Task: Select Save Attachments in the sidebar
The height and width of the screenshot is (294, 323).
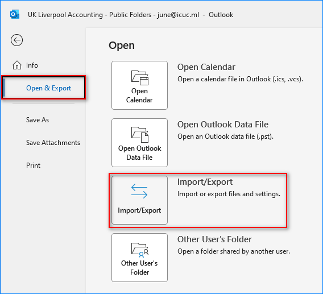Action: pos(53,143)
